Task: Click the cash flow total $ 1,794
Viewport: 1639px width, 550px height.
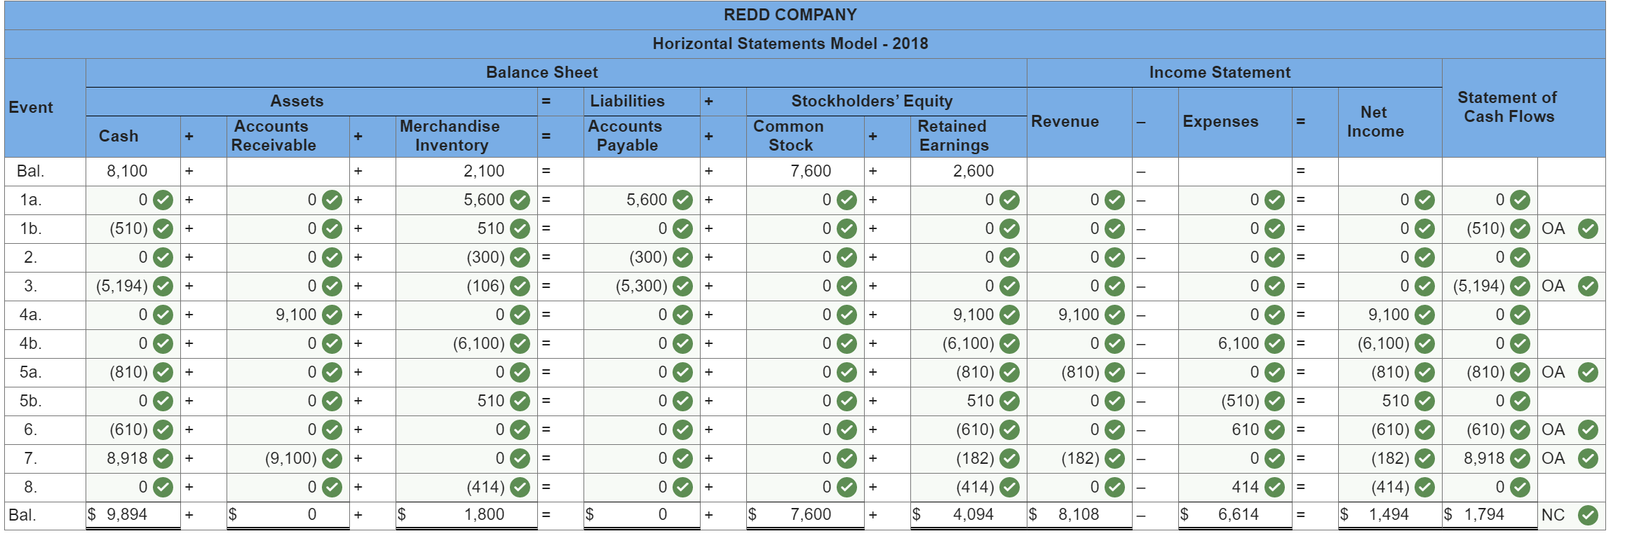Action: pos(1474,514)
